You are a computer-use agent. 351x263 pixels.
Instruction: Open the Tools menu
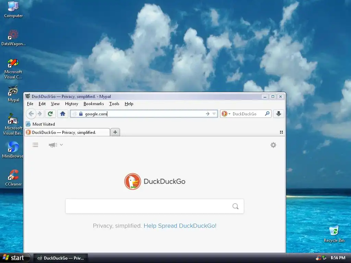114,104
